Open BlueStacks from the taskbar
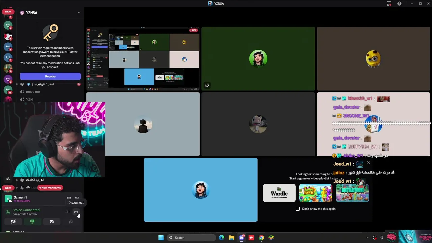 pyautogui.click(x=271, y=238)
